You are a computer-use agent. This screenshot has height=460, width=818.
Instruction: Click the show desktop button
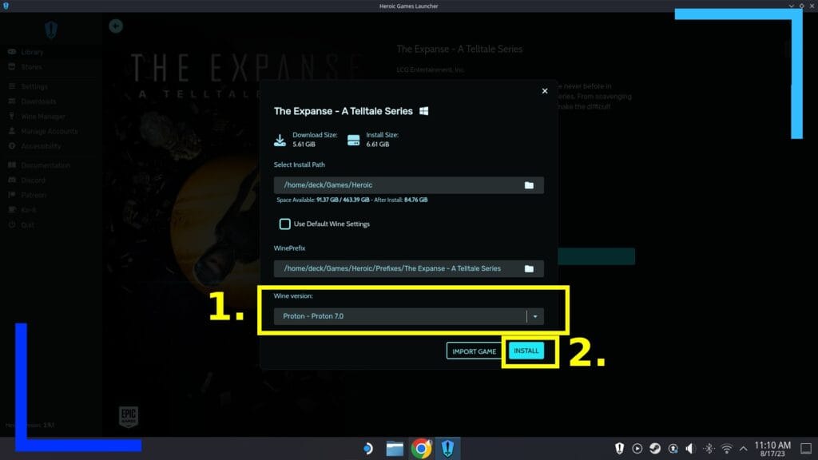806,449
